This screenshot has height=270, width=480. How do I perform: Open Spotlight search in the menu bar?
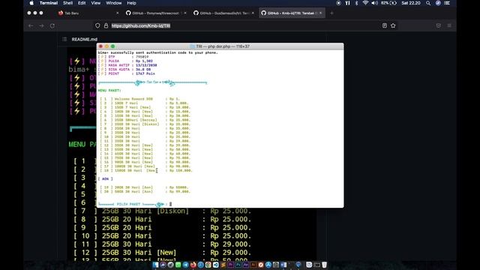point(428,3)
